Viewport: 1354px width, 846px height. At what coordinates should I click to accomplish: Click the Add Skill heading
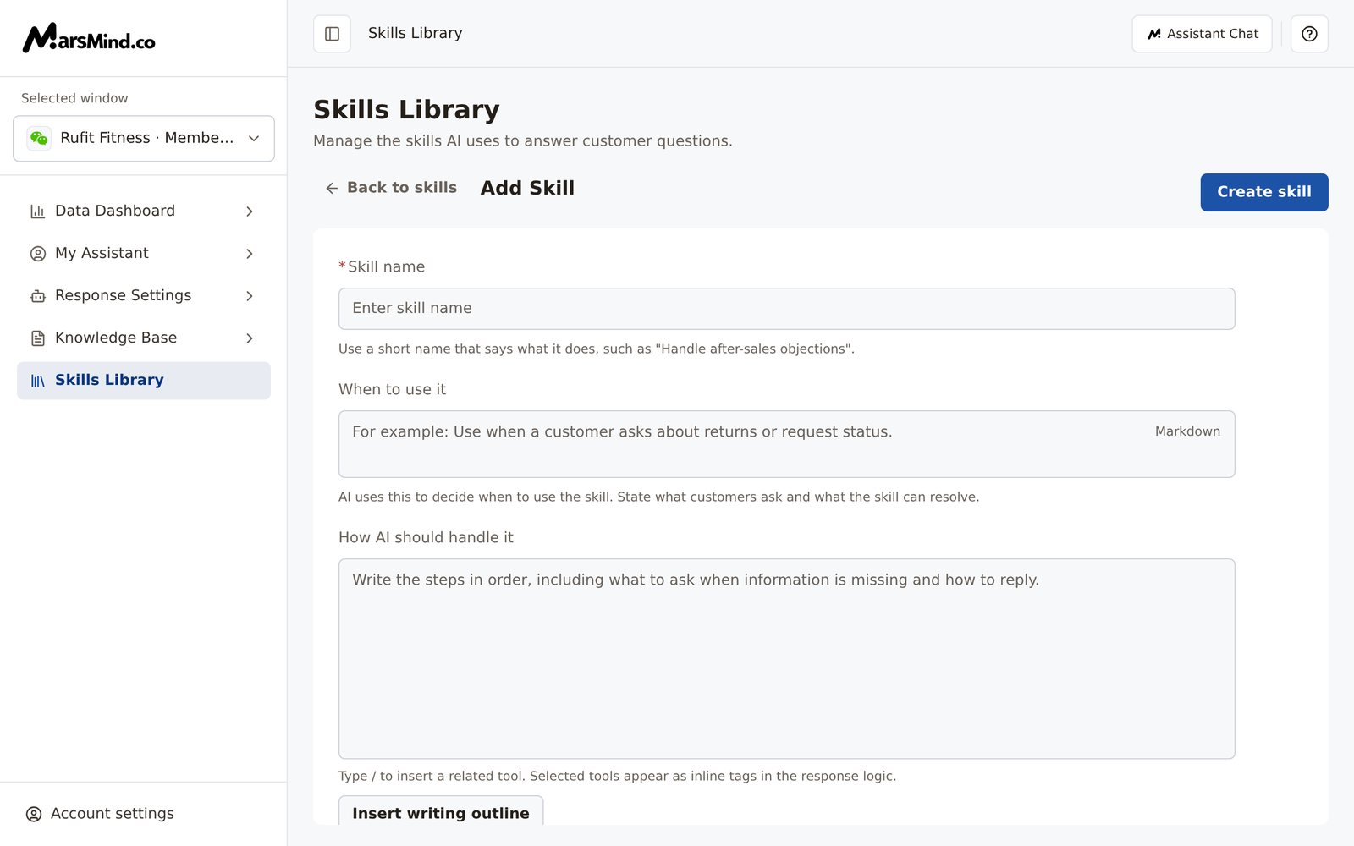point(527,188)
